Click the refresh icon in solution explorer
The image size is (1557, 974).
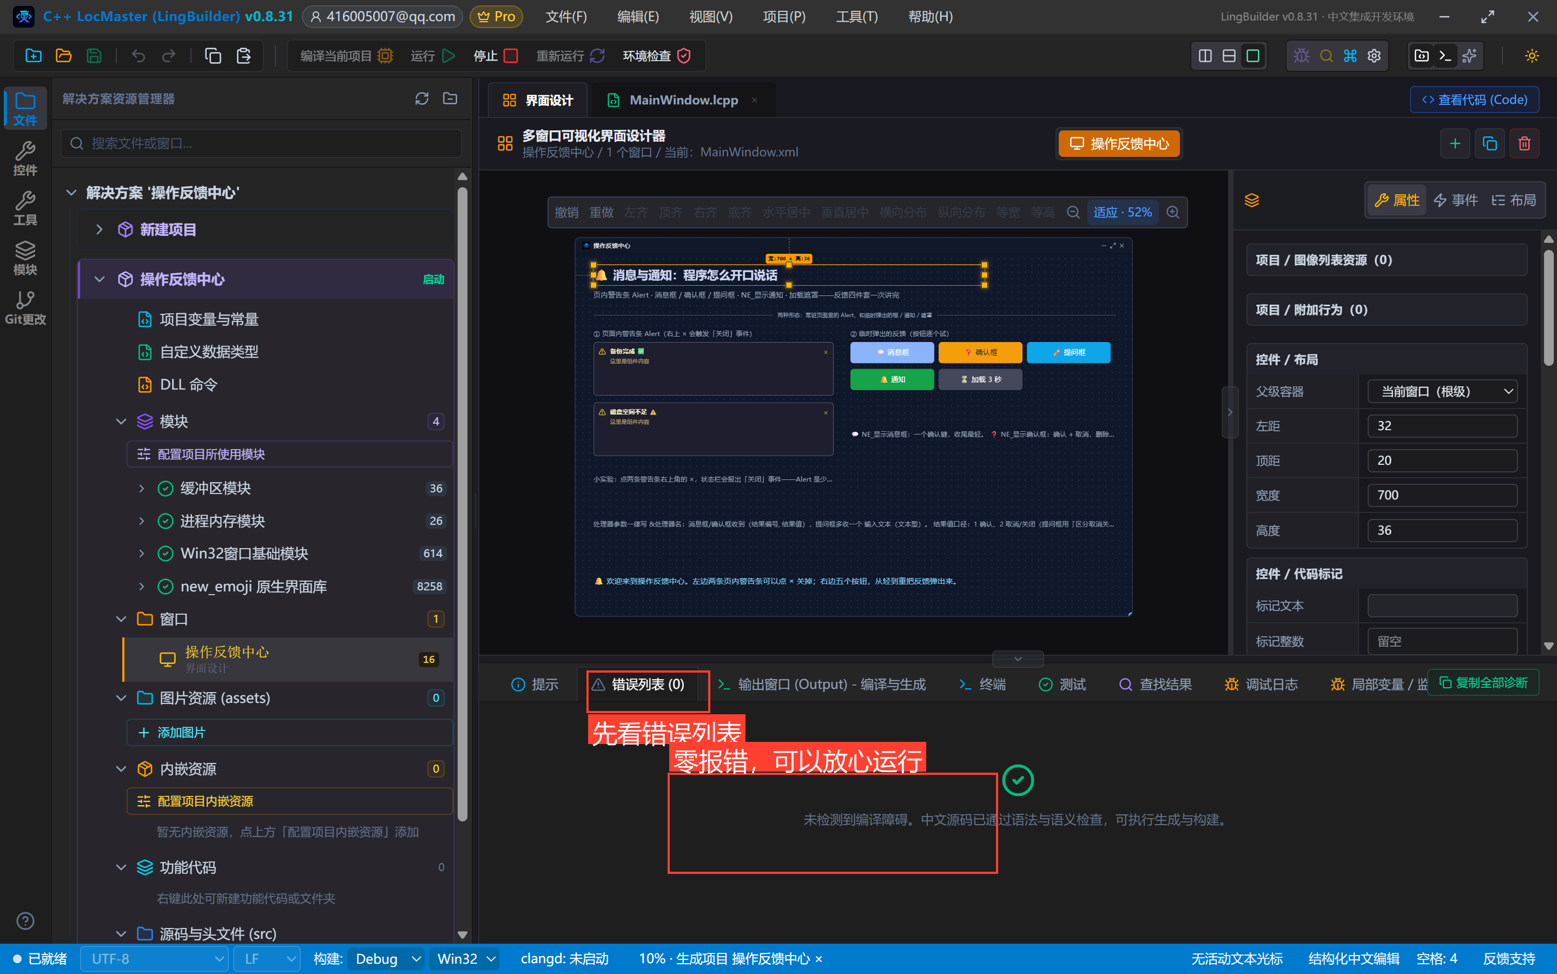pyautogui.click(x=422, y=98)
